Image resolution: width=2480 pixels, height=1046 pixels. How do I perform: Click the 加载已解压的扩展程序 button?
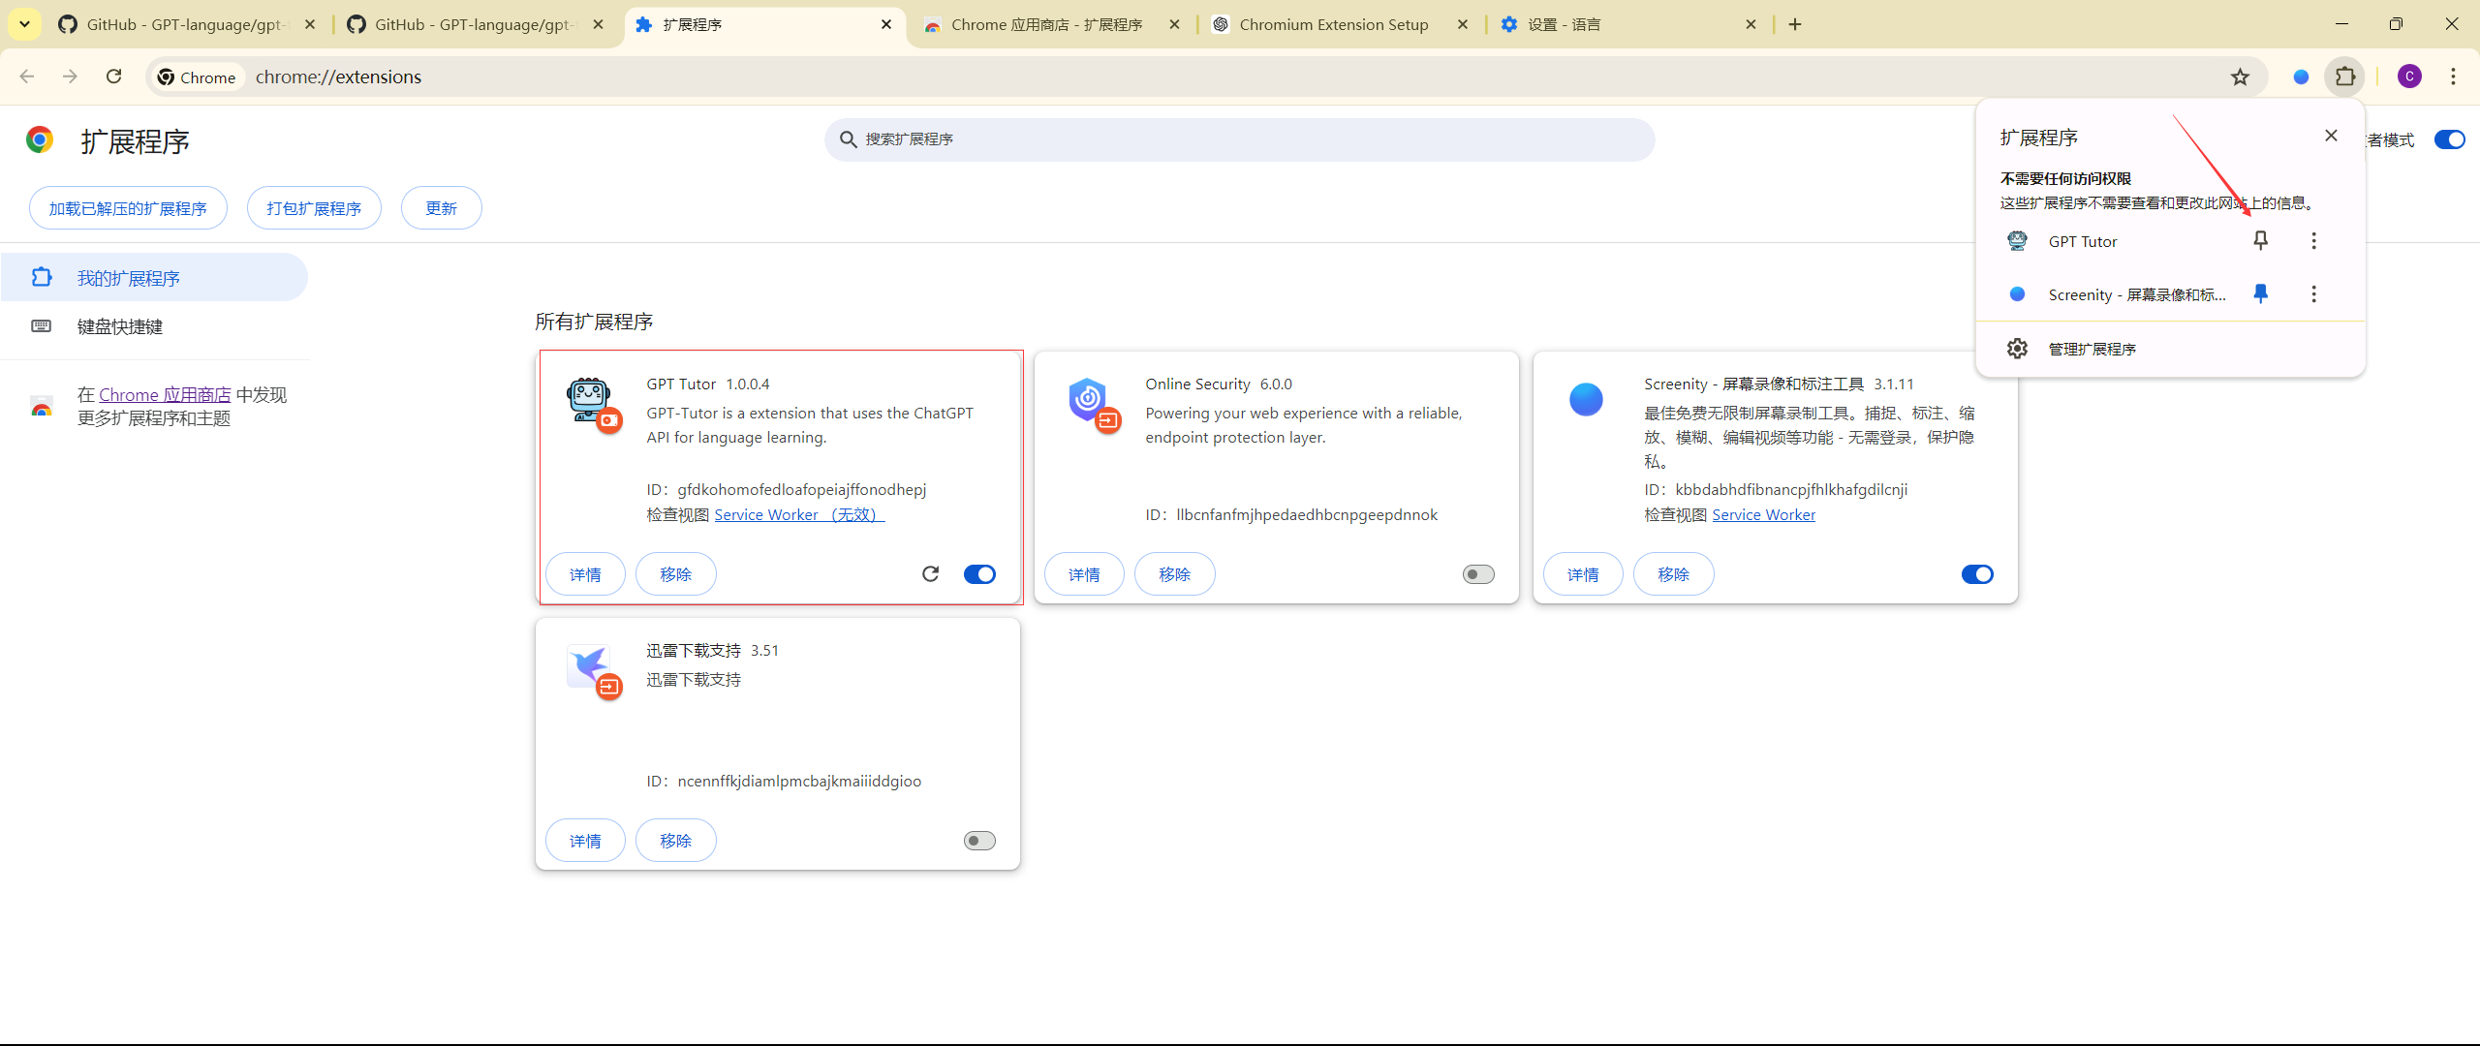tap(128, 208)
